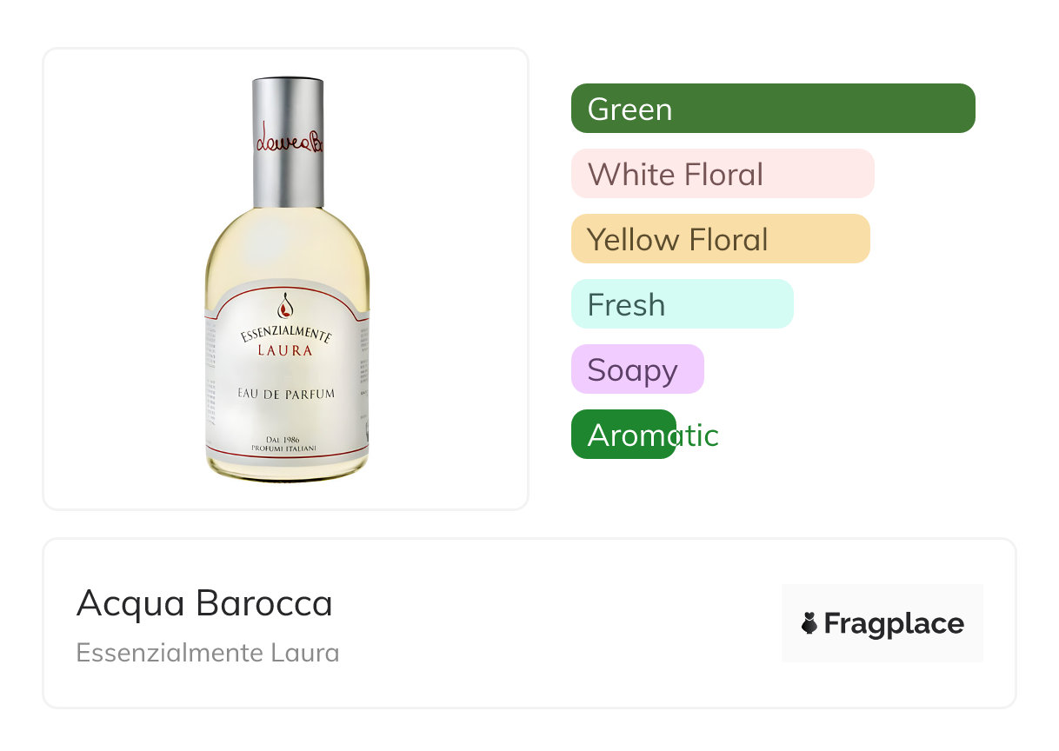Click the Fresh accord bar
1059x751 pixels.
click(682, 304)
